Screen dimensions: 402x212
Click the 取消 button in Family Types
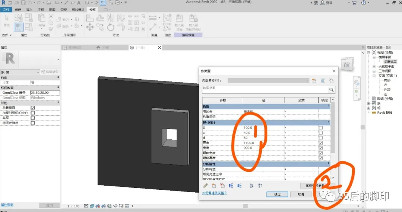click(x=301, y=194)
